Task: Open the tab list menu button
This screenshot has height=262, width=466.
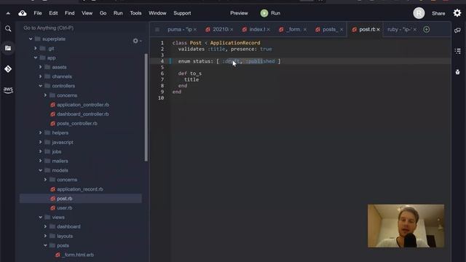Action: coord(157,29)
